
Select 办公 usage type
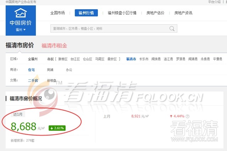pos(69,70)
